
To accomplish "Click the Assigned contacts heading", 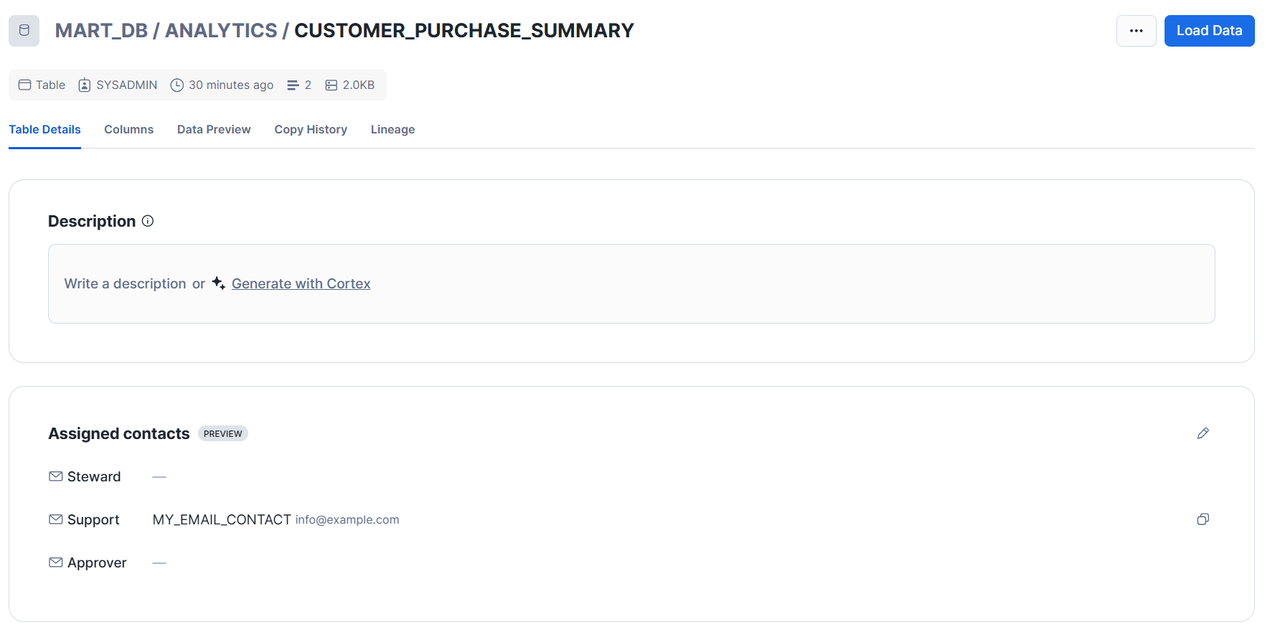I will point(119,433).
